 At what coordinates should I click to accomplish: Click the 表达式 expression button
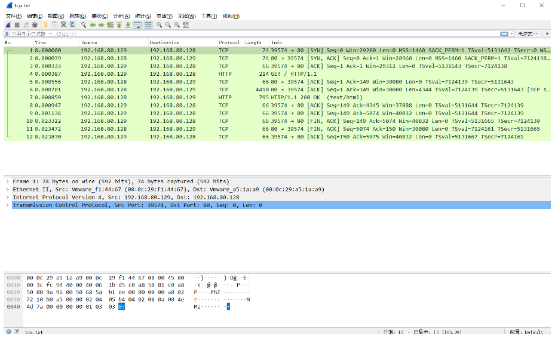(528, 34)
